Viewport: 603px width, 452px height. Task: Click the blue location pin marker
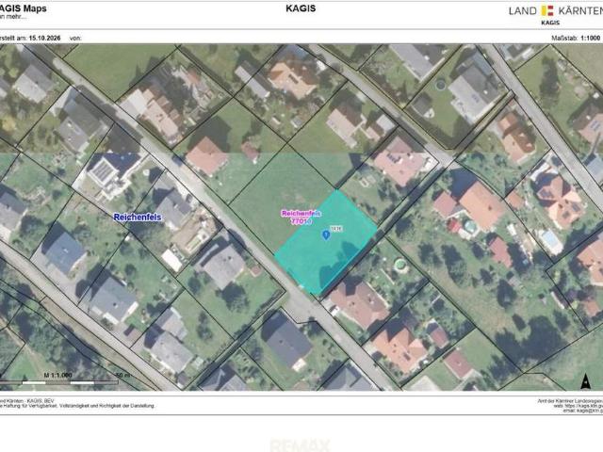pos(326,234)
